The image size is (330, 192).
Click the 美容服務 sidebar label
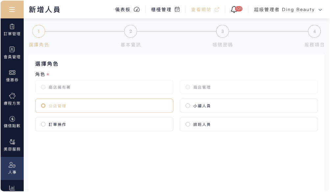click(12, 149)
